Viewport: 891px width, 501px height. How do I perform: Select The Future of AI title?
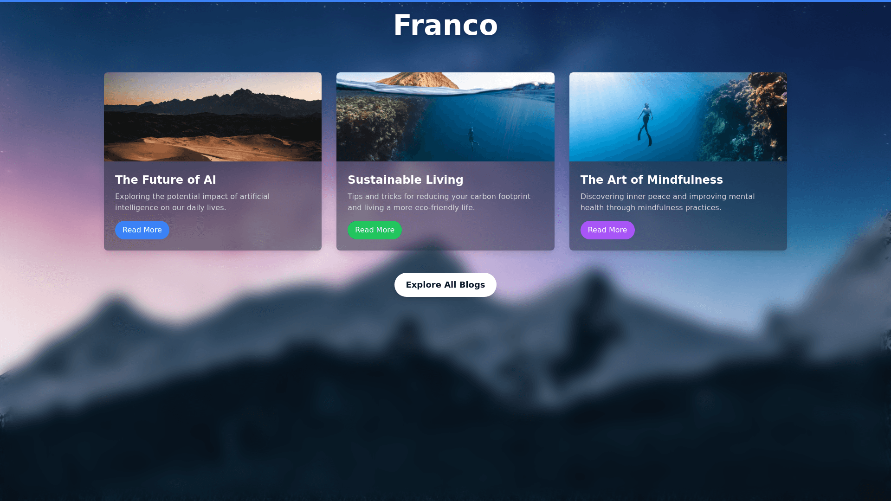click(x=166, y=180)
